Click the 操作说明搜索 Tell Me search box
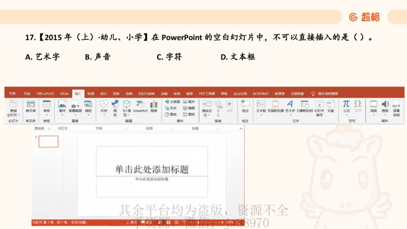Viewport: 407px width, 229px height. [x=328, y=94]
